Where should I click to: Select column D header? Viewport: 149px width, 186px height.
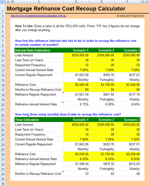pyautogui.click(x=76, y=1)
